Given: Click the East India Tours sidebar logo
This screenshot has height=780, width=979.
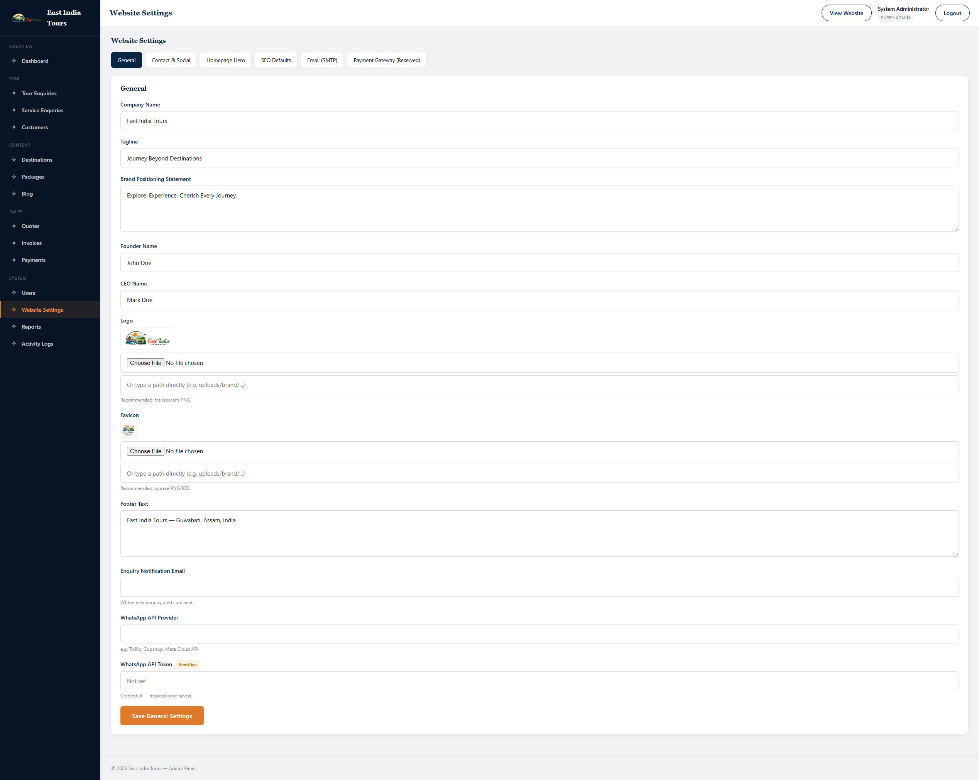Looking at the screenshot, I should [26, 18].
